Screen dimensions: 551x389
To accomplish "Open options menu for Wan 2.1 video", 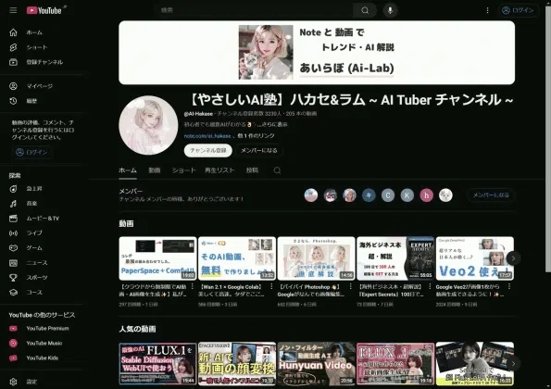I will [271, 287].
